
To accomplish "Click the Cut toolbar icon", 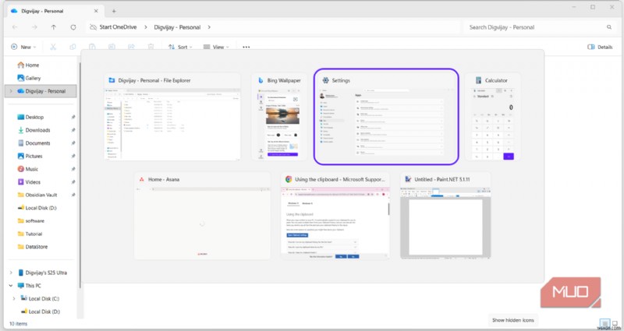I will (x=53, y=47).
